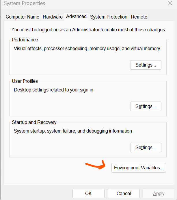Open User Profiles settings
This screenshot has width=177, height=200.
(146, 107)
